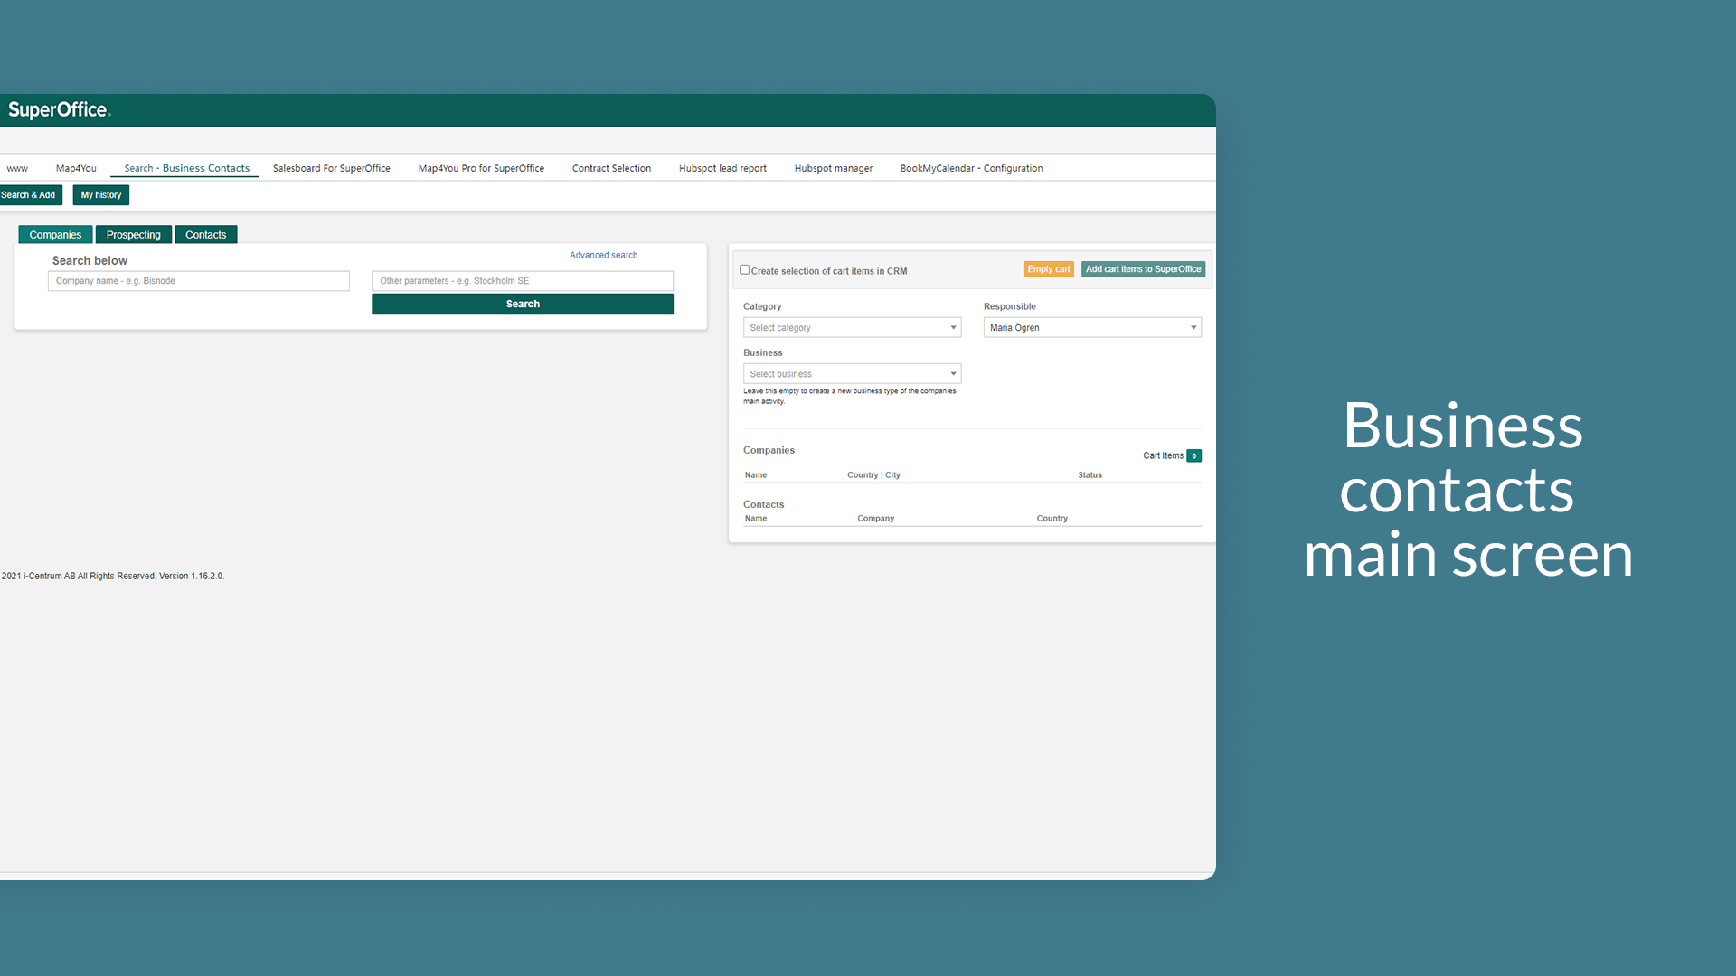
Task: Expand the Responsible dropdown field
Action: pyautogui.click(x=1193, y=328)
